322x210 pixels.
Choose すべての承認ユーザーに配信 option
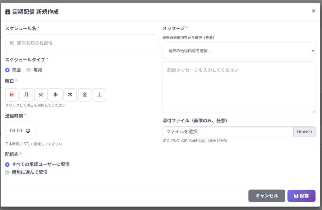coord(7,164)
